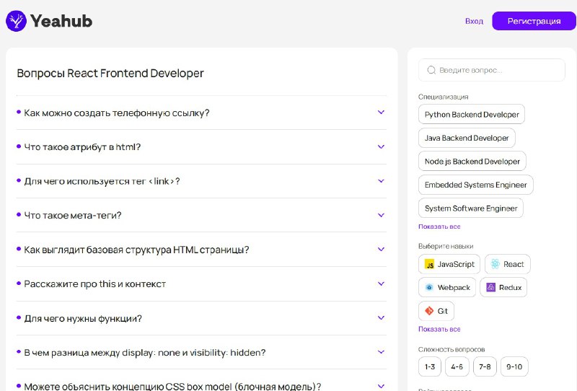Show all specializations via Показать все
Image resolution: width=577 pixels, height=391 pixels.
[x=439, y=227]
